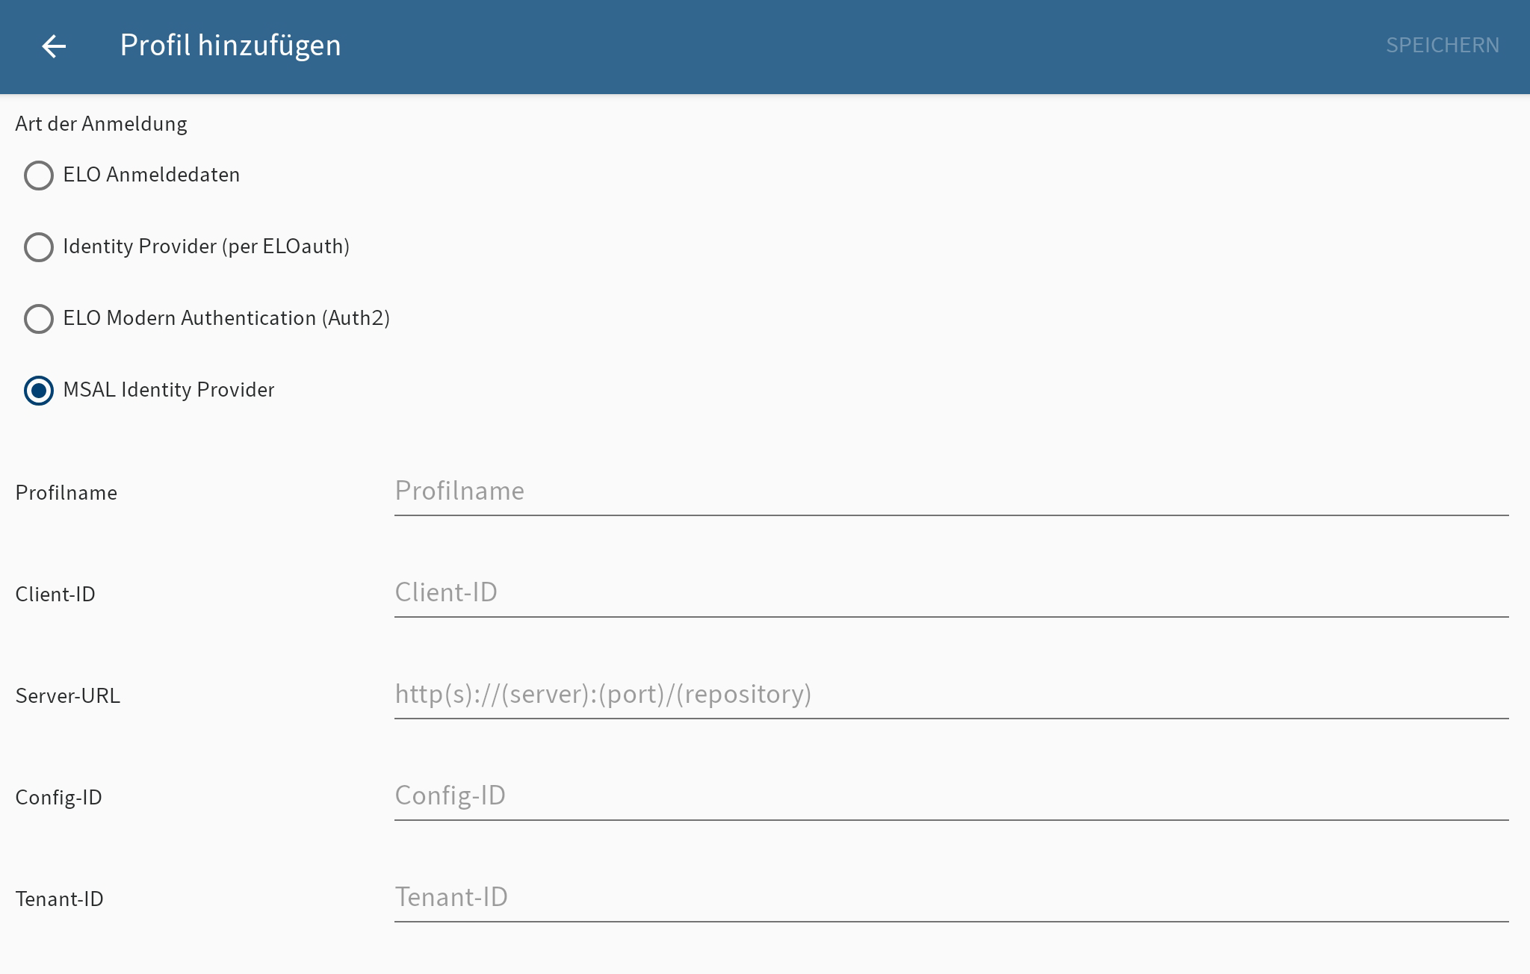Viewport: 1530px width, 974px height.
Task: Click the Tenant-ID label
Action: (x=58, y=899)
